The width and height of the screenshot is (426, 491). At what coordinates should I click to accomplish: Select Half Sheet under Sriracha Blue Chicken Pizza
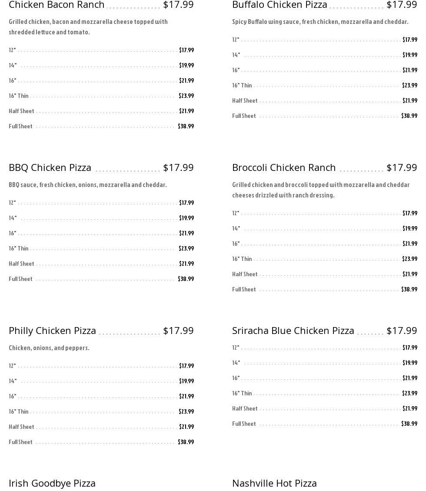pyautogui.click(x=245, y=408)
